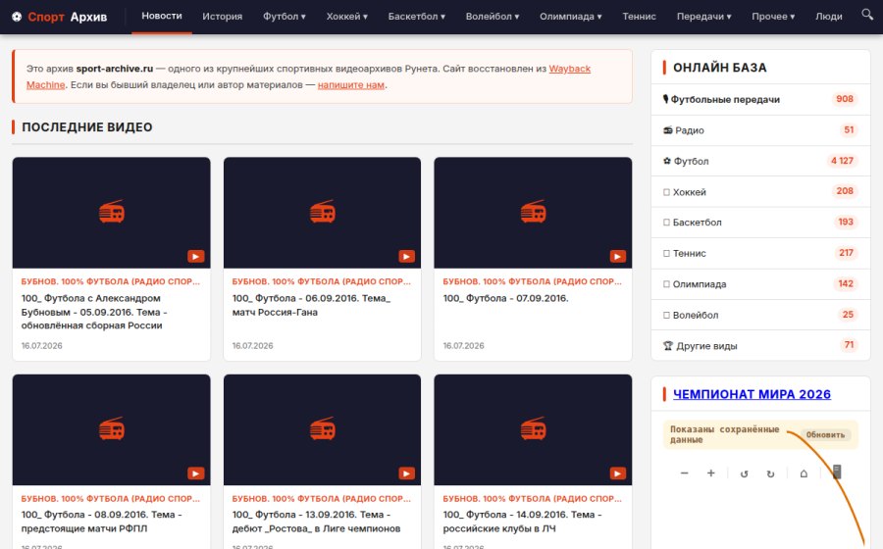Image resolution: width=883 pixels, height=549 pixels.
Task: Click the Обновить button
Action: click(825, 435)
